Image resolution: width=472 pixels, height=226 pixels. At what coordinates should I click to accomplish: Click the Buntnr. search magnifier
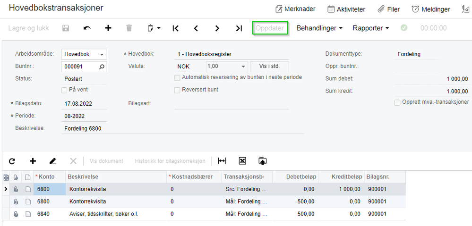[102, 67]
